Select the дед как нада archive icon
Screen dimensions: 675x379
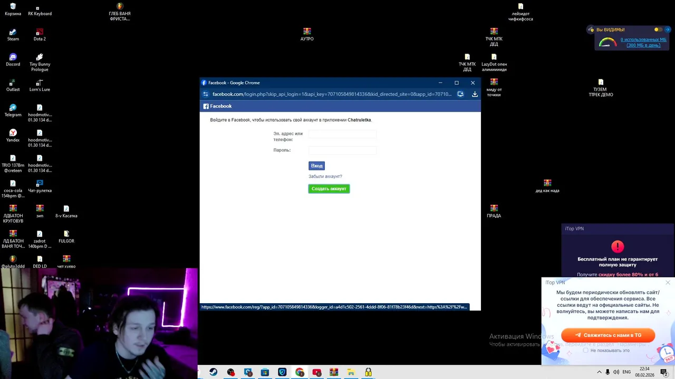(x=547, y=186)
